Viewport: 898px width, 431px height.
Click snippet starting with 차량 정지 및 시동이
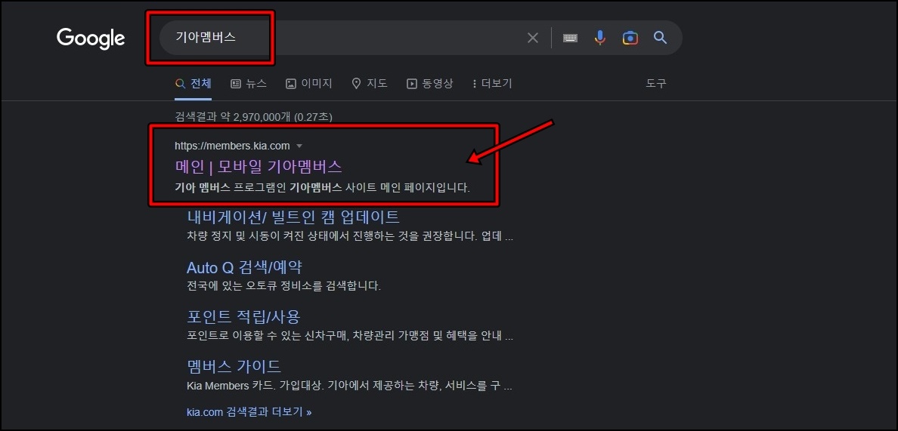coord(350,236)
